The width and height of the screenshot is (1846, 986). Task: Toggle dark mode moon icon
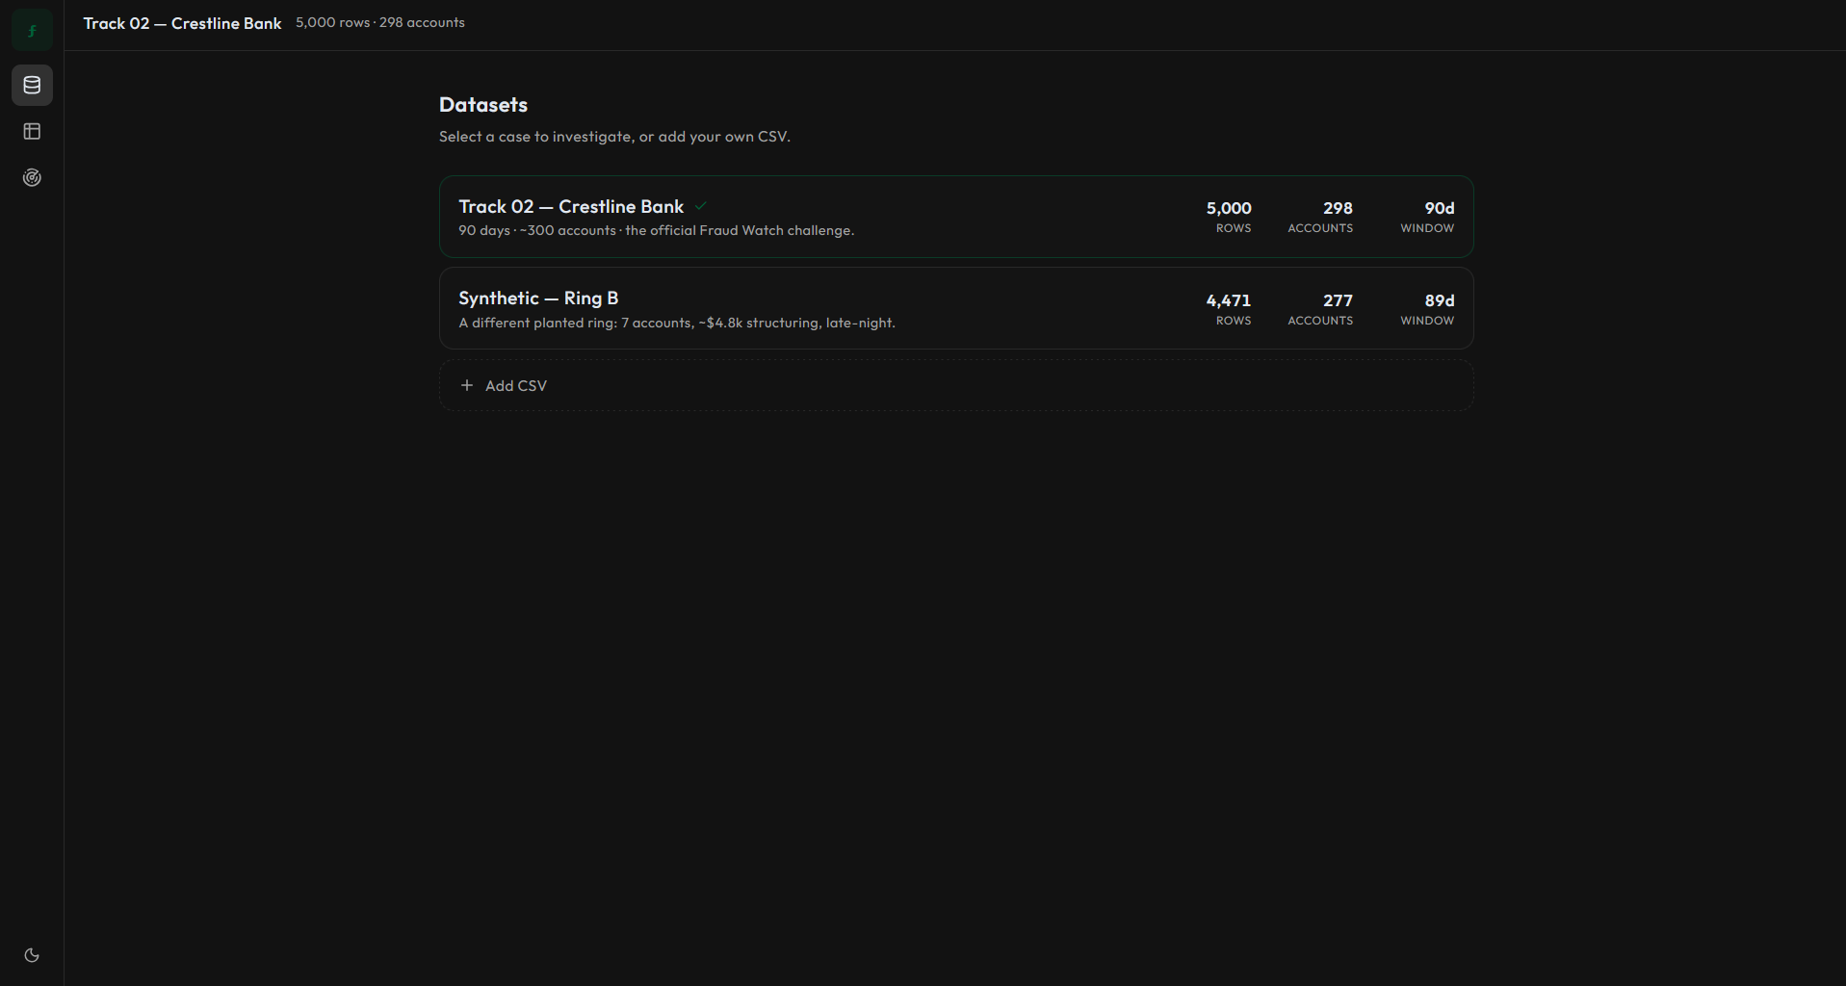coord(32,955)
